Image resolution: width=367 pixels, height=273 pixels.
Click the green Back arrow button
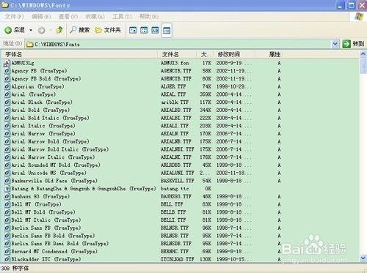coord(8,30)
